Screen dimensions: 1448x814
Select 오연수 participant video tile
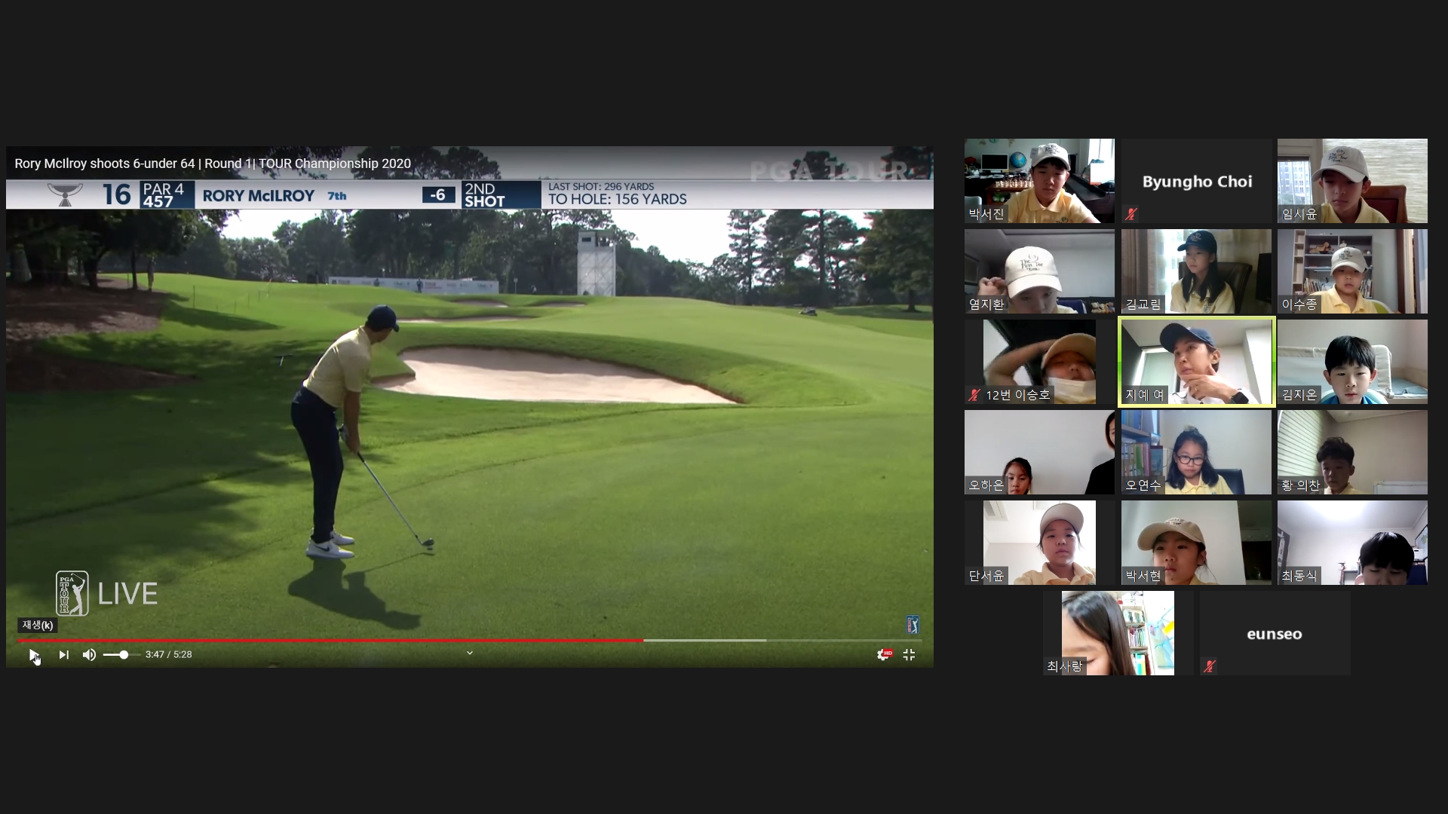(x=1196, y=452)
